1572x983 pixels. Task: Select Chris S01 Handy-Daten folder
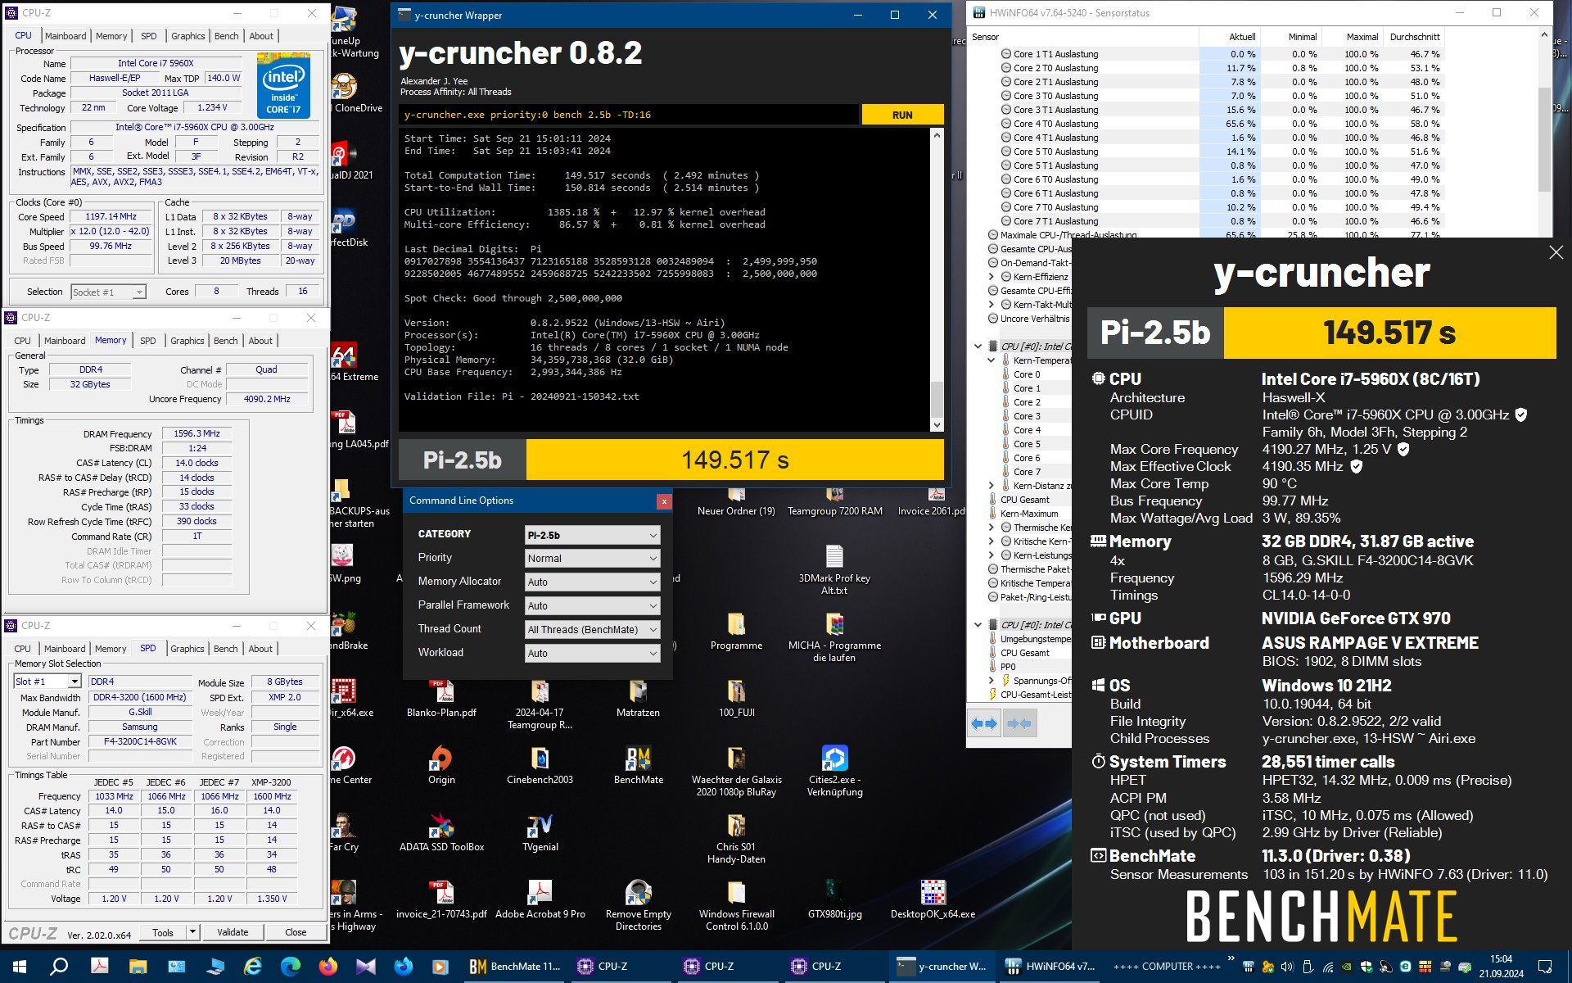coord(736,838)
